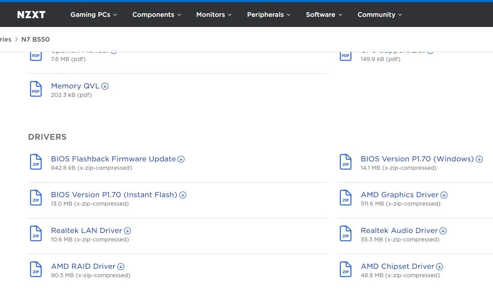Viewport: 493px width, 298px height.
Task: Click the Realtek LAN Driver ZIP icon
Action: click(x=36, y=233)
